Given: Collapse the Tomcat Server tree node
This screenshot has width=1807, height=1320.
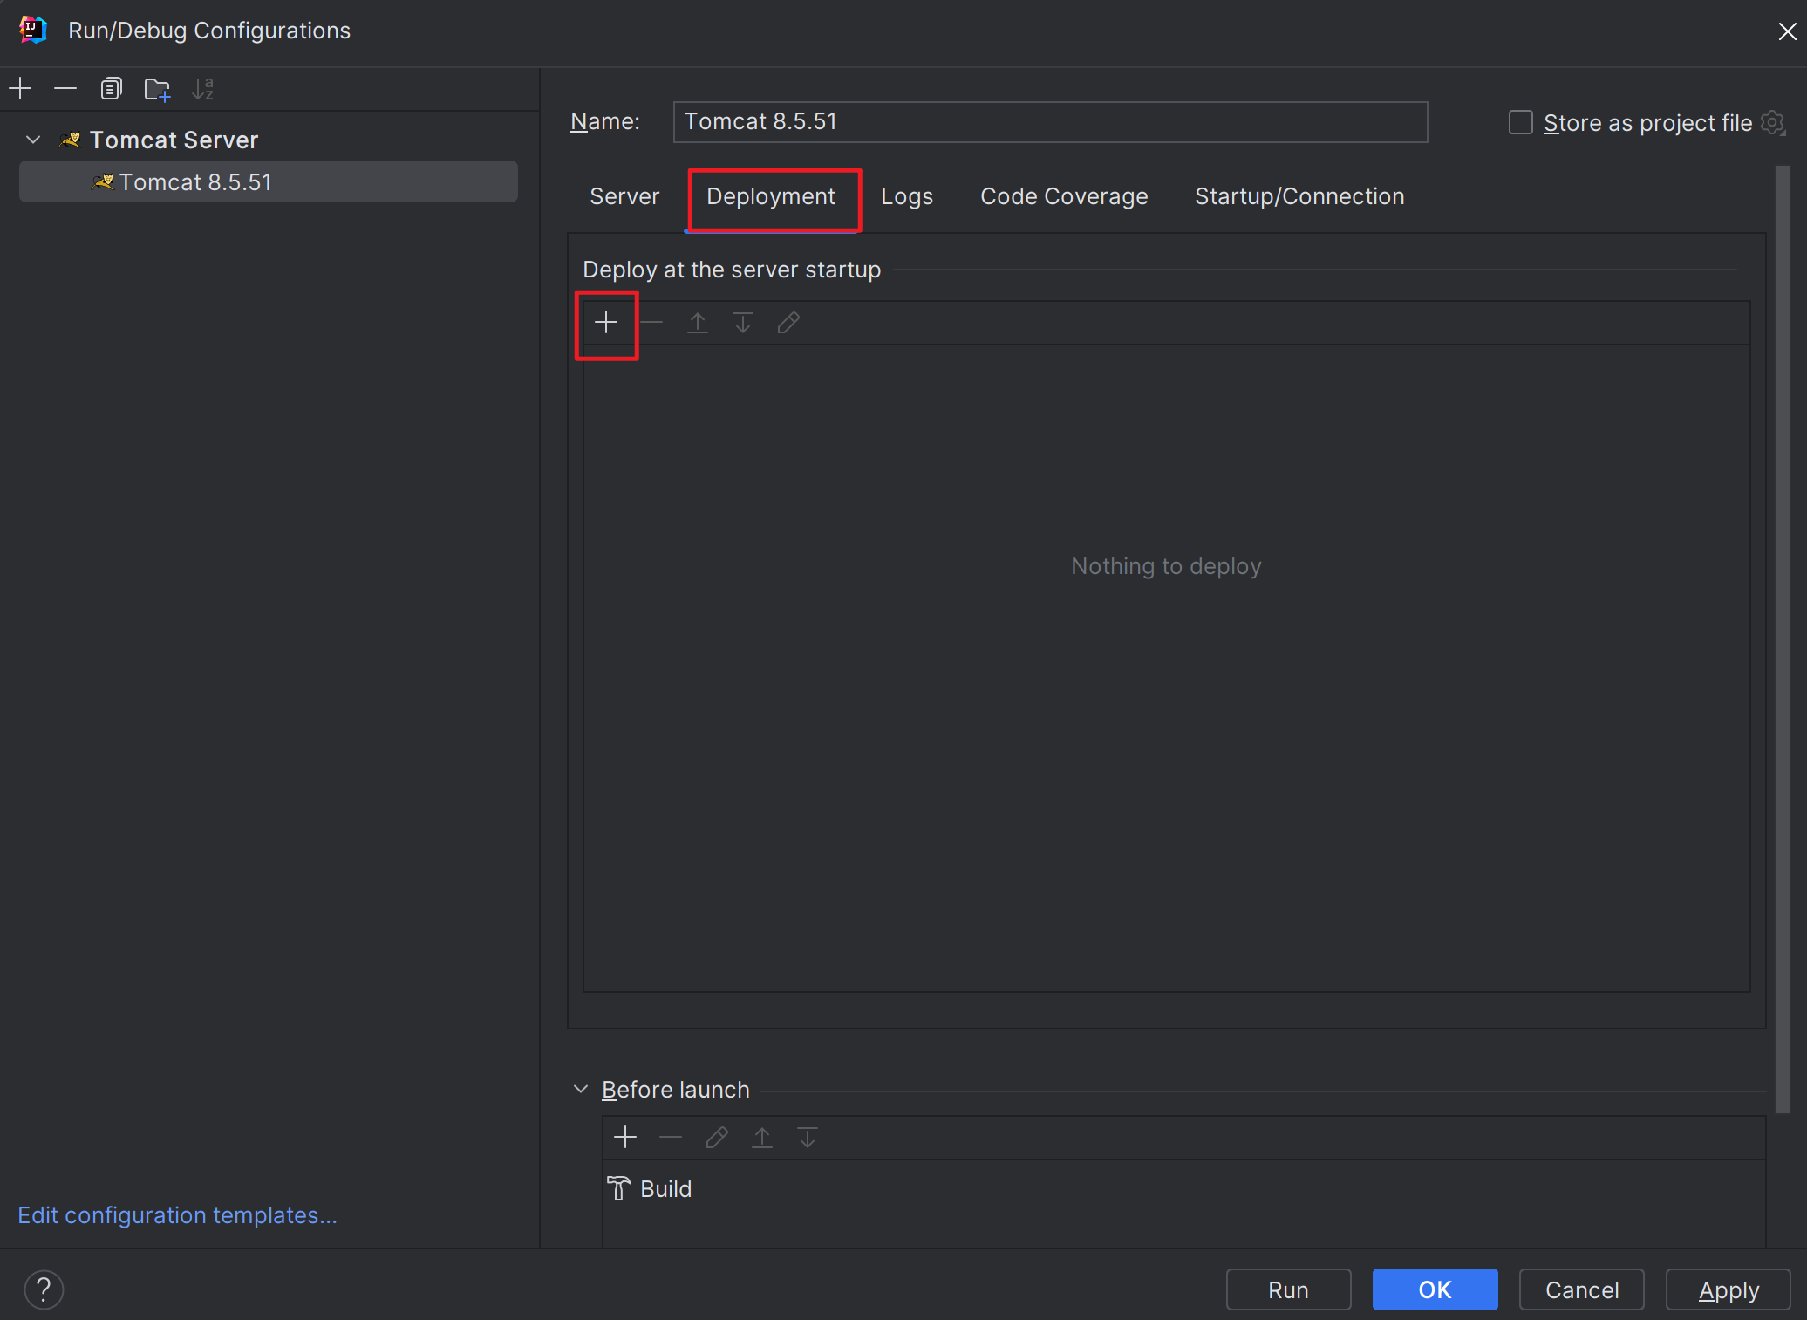Looking at the screenshot, I should 34,140.
